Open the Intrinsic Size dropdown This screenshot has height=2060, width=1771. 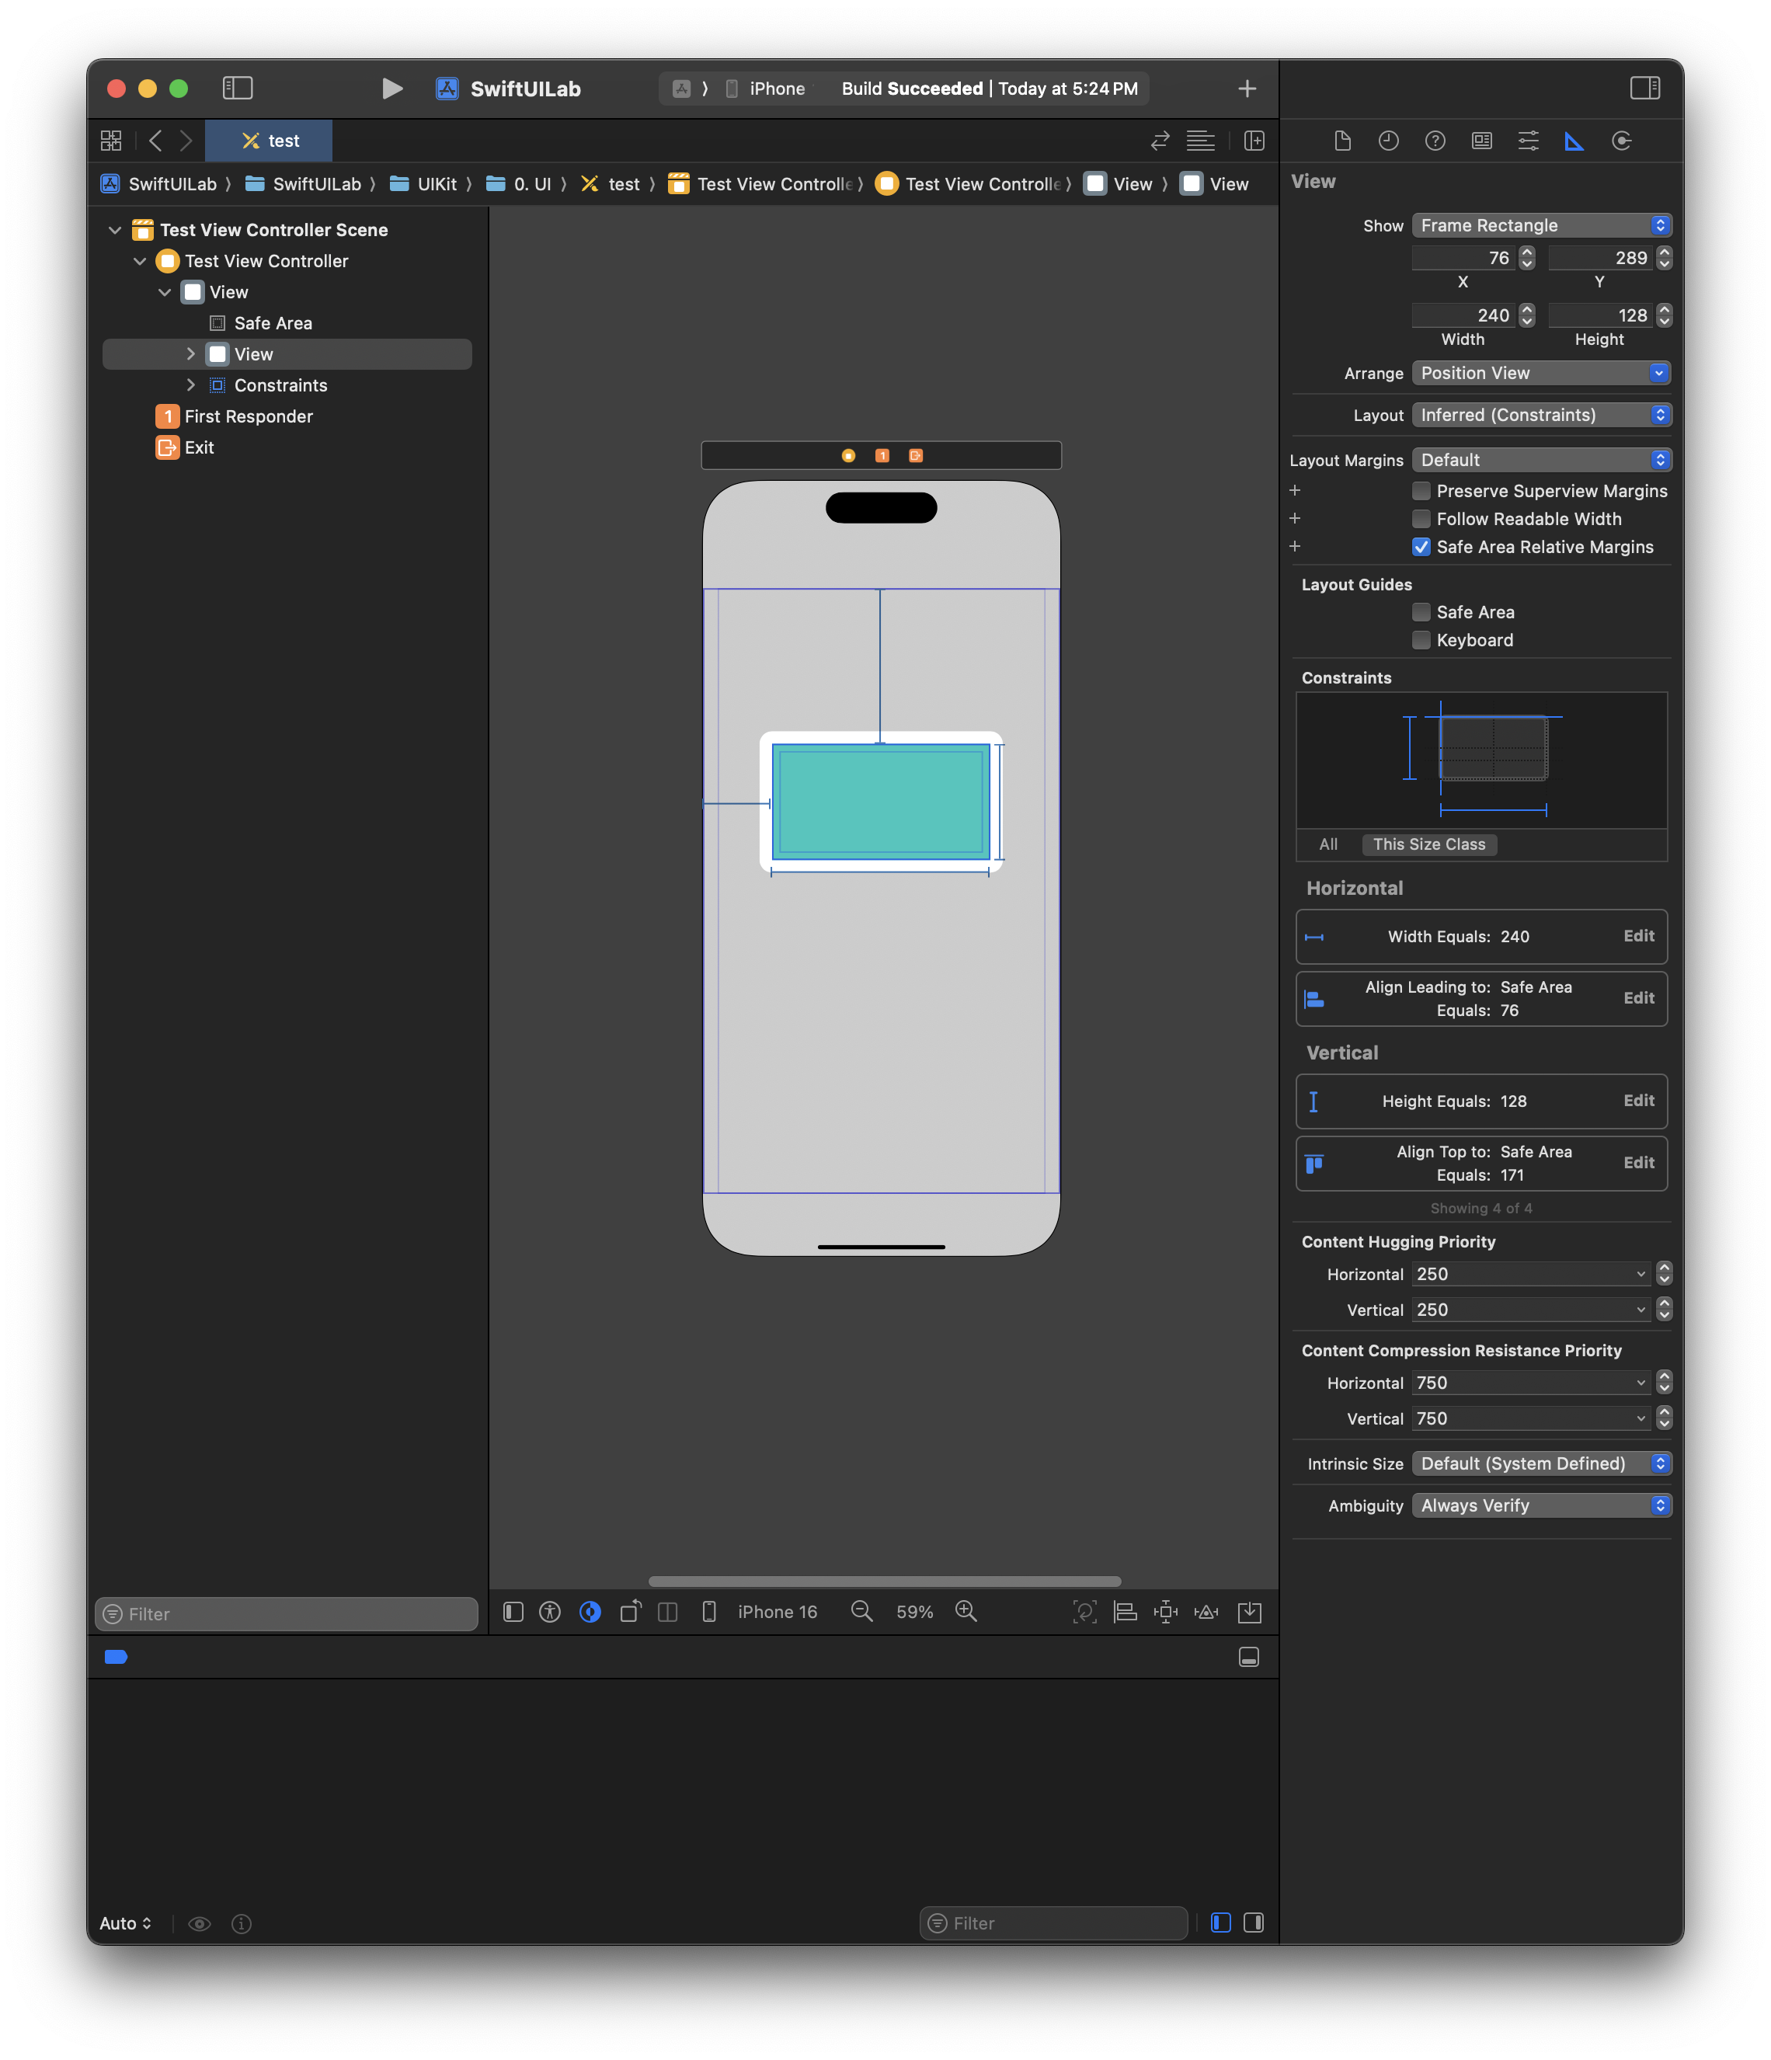tap(1541, 1463)
